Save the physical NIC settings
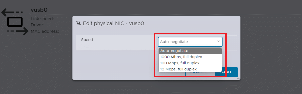 point(227,72)
